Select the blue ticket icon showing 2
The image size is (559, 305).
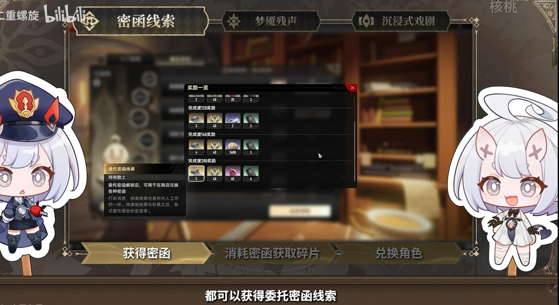[x=232, y=121]
